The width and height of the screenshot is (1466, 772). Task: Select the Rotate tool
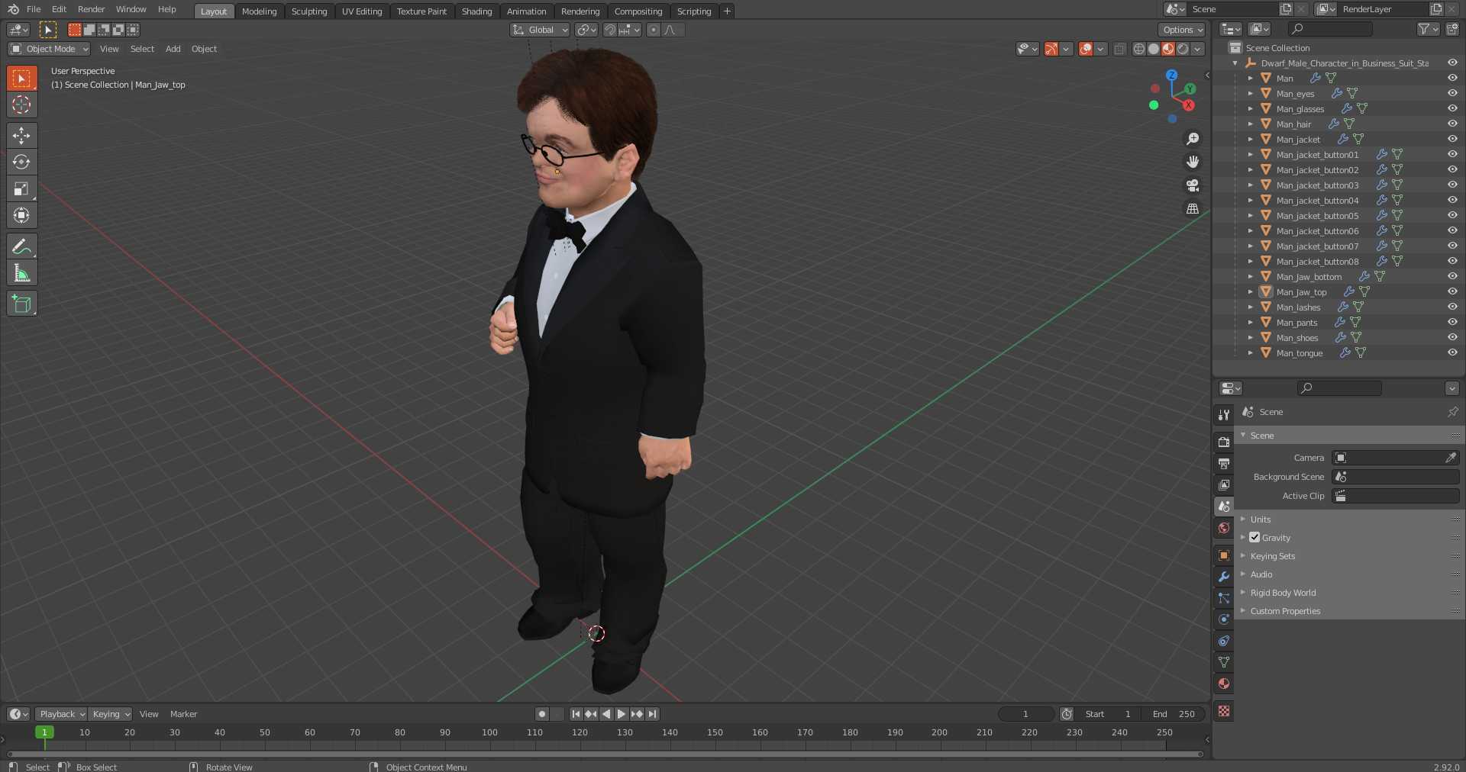21,162
